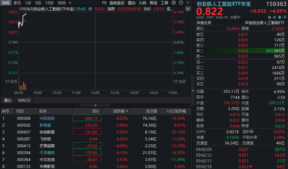Add stock to watchlist with plus icon
Screen dimensions: 288x169
[x=285, y=17]
